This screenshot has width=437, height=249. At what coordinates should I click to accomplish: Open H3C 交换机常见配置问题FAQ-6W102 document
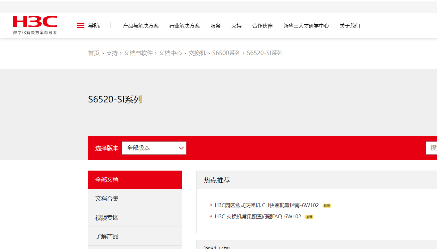tap(258, 217)
